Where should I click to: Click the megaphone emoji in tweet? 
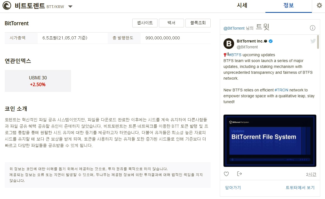click(x=226, y=55)
